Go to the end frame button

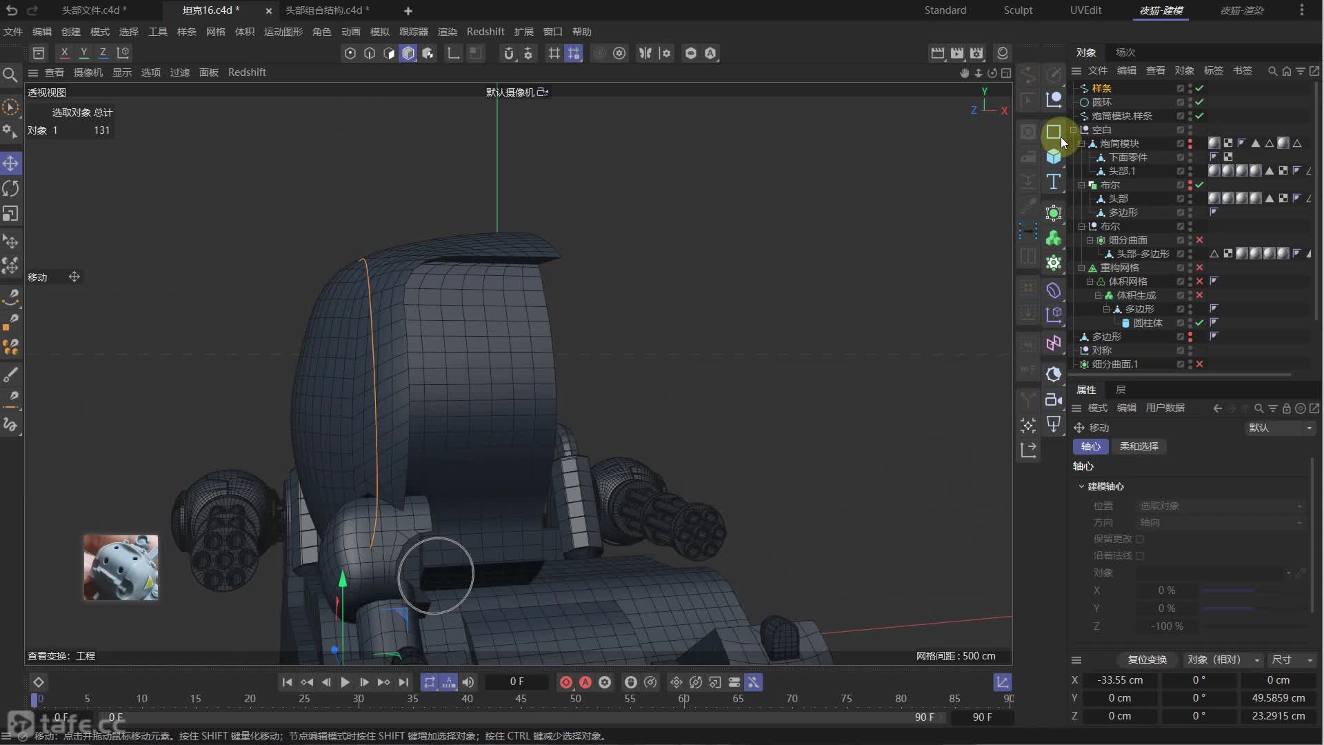(x=403, y=682)
